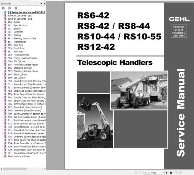Click the bookmarks horizontal scrollbar thumb

(15, 169)
